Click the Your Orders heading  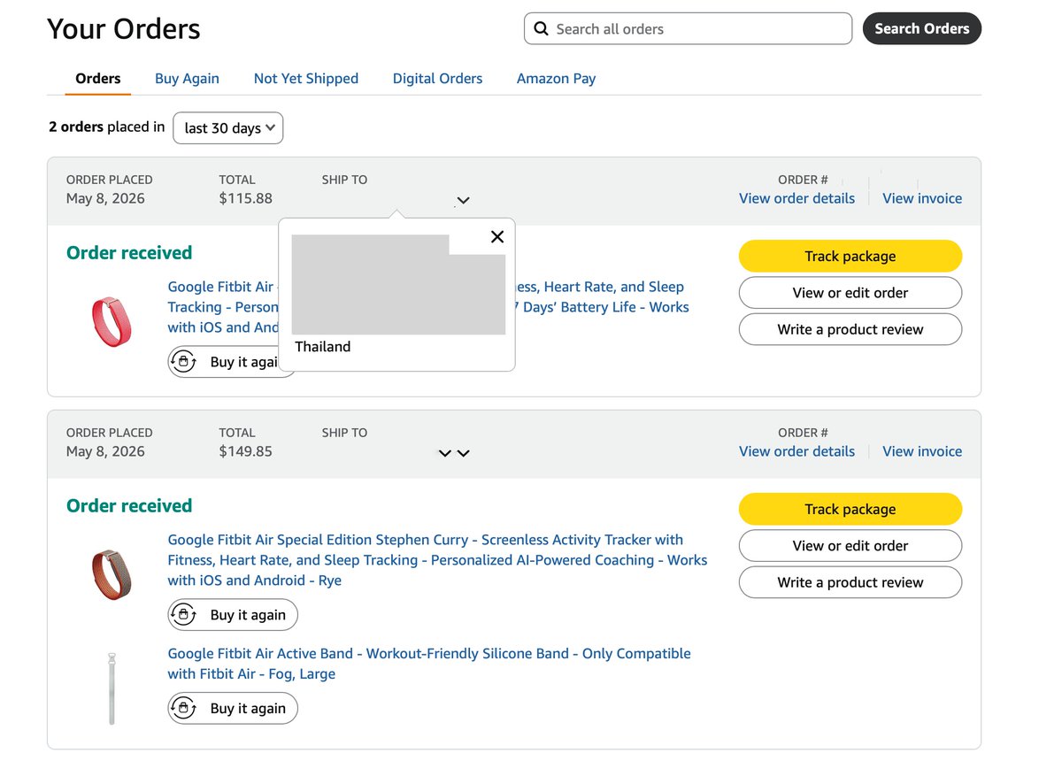[124, 29]
